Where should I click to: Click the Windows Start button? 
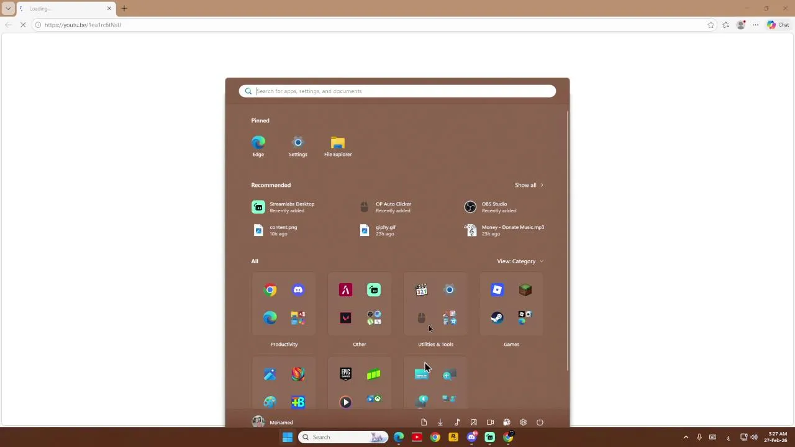(x=288, y=437)
